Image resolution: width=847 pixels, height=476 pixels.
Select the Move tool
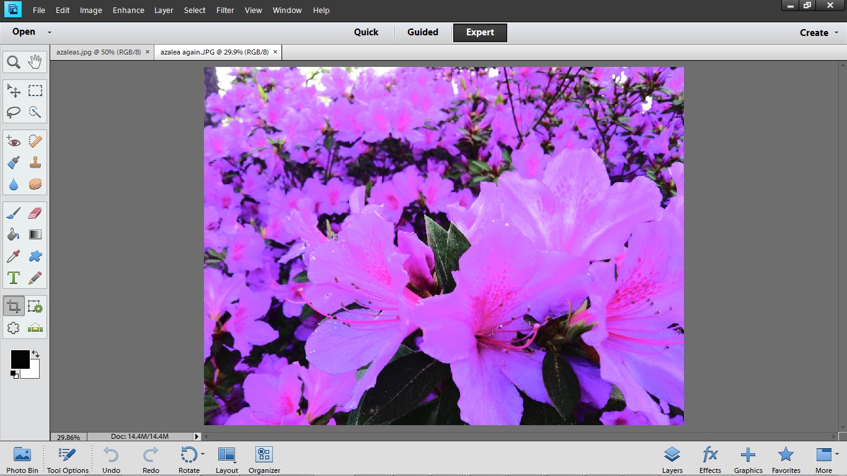point(14,91)
